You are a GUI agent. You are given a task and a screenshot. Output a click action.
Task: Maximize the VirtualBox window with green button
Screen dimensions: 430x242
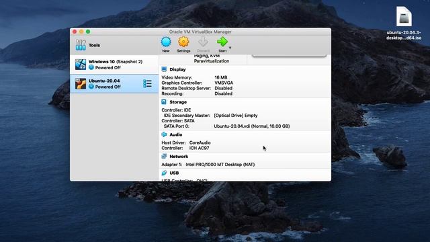click(x=88, y=32)
